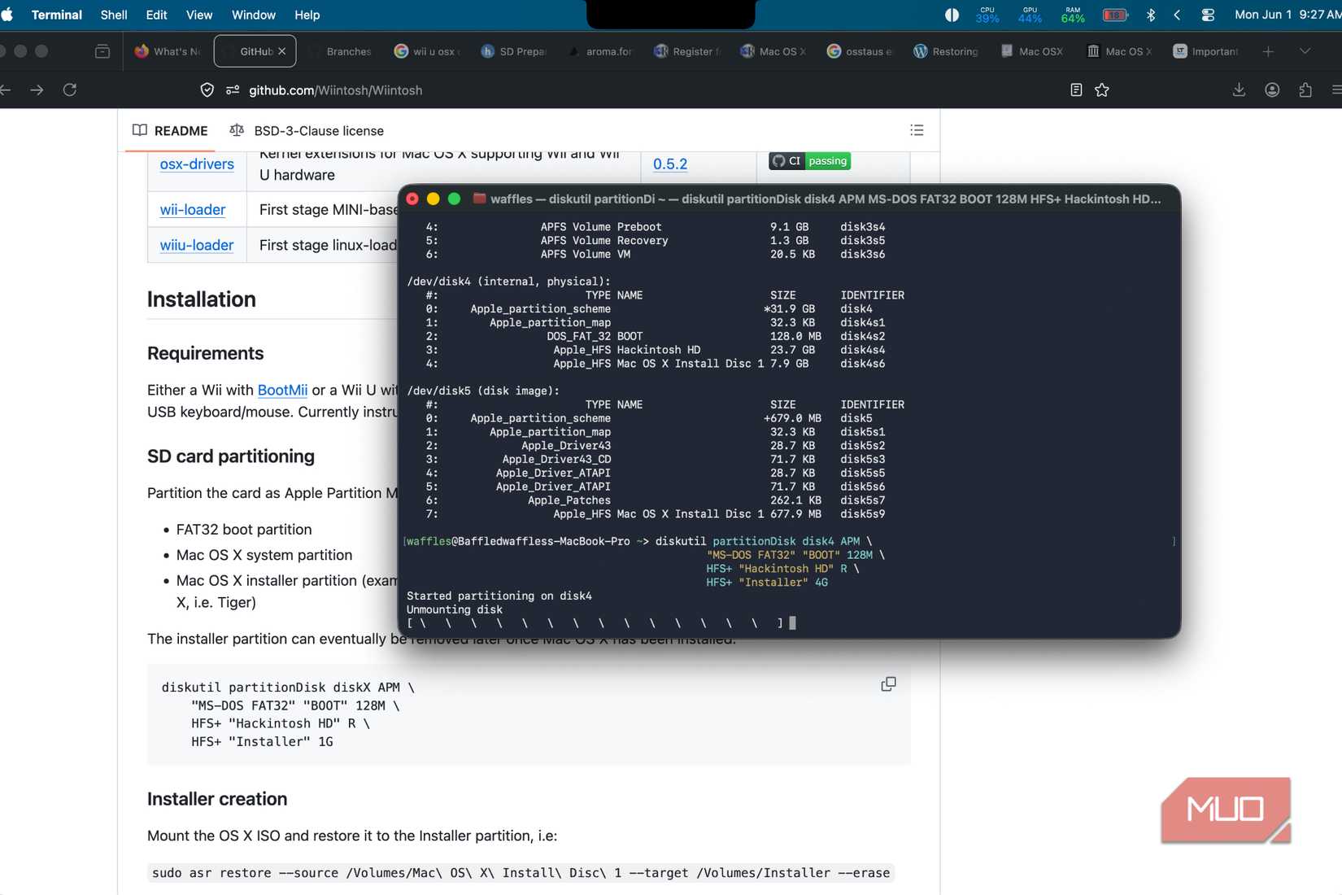Open the date and time display
The width and height of the screenshot is (1342, 895).
coord(1286,15)
